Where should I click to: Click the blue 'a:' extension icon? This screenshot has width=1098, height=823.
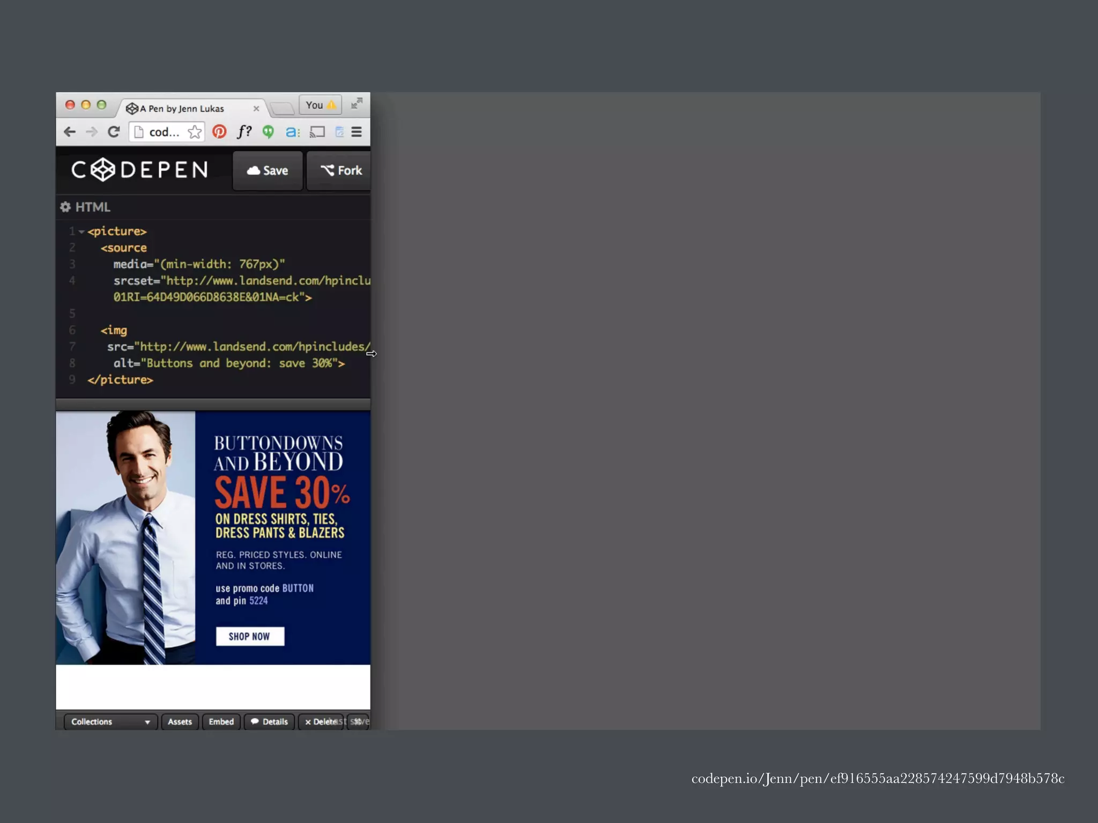[x=292, y=132]
